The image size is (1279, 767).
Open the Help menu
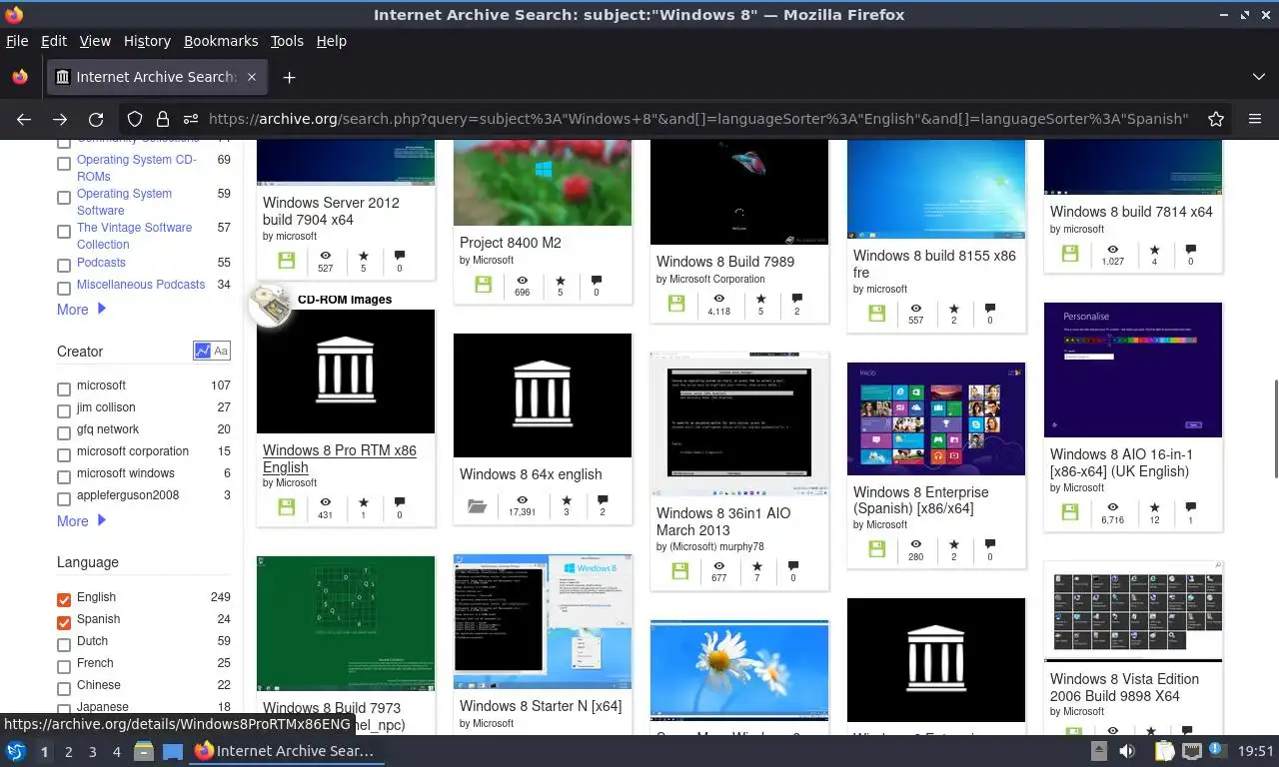tap(331, 41)
